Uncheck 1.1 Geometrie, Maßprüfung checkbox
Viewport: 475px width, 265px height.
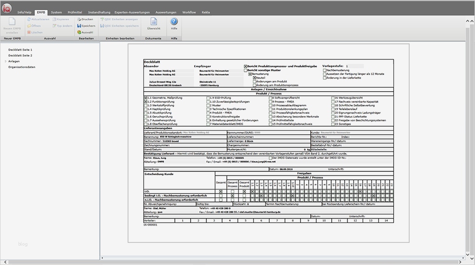coord(146,98)
